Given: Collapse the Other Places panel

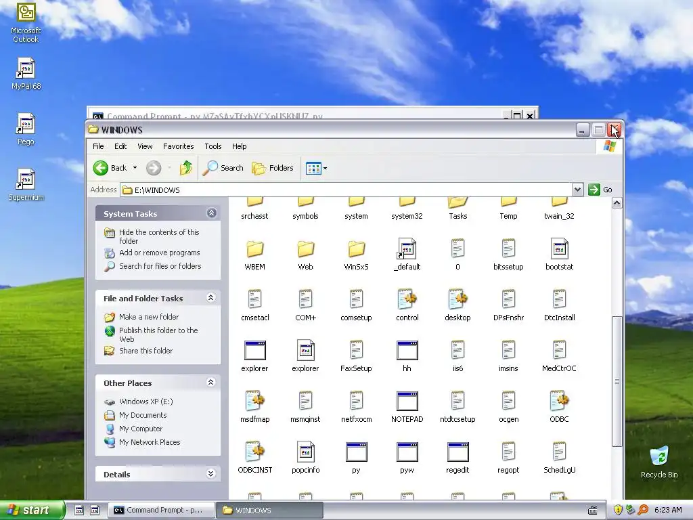Looking at the screenshot, I should (211, 382).
